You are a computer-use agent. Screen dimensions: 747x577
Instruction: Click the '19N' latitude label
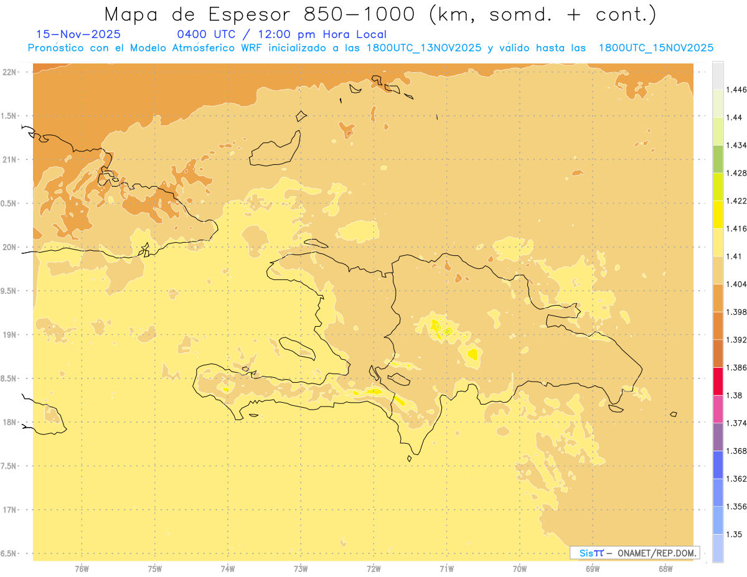9,335
